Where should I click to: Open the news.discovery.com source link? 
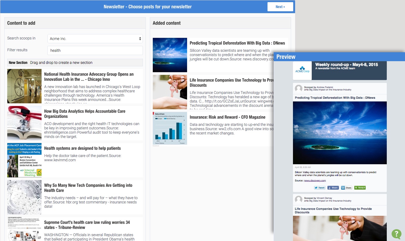pos(315,181)
